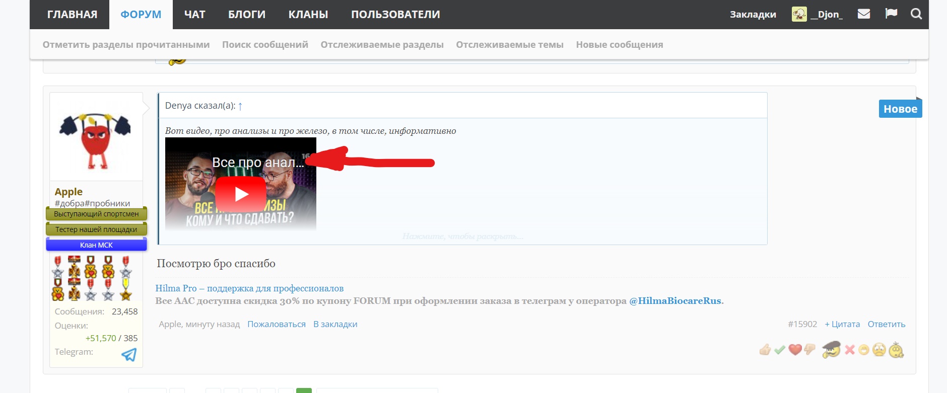Go to the КЛАНЫ section

coord(308,14)
